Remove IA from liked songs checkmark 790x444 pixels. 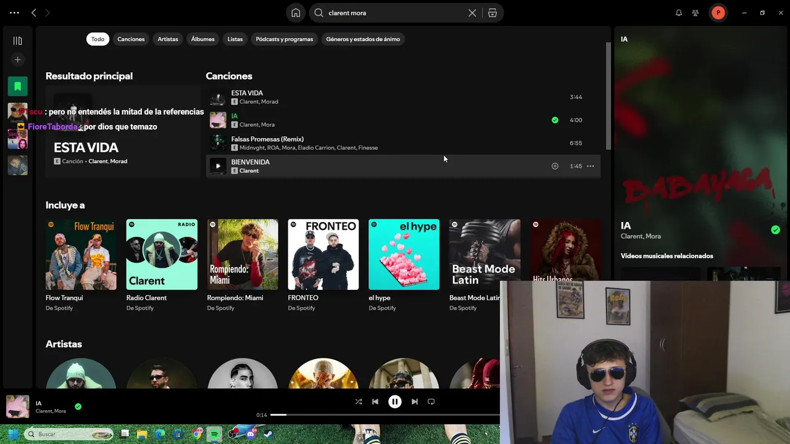[x=555, y=120]
